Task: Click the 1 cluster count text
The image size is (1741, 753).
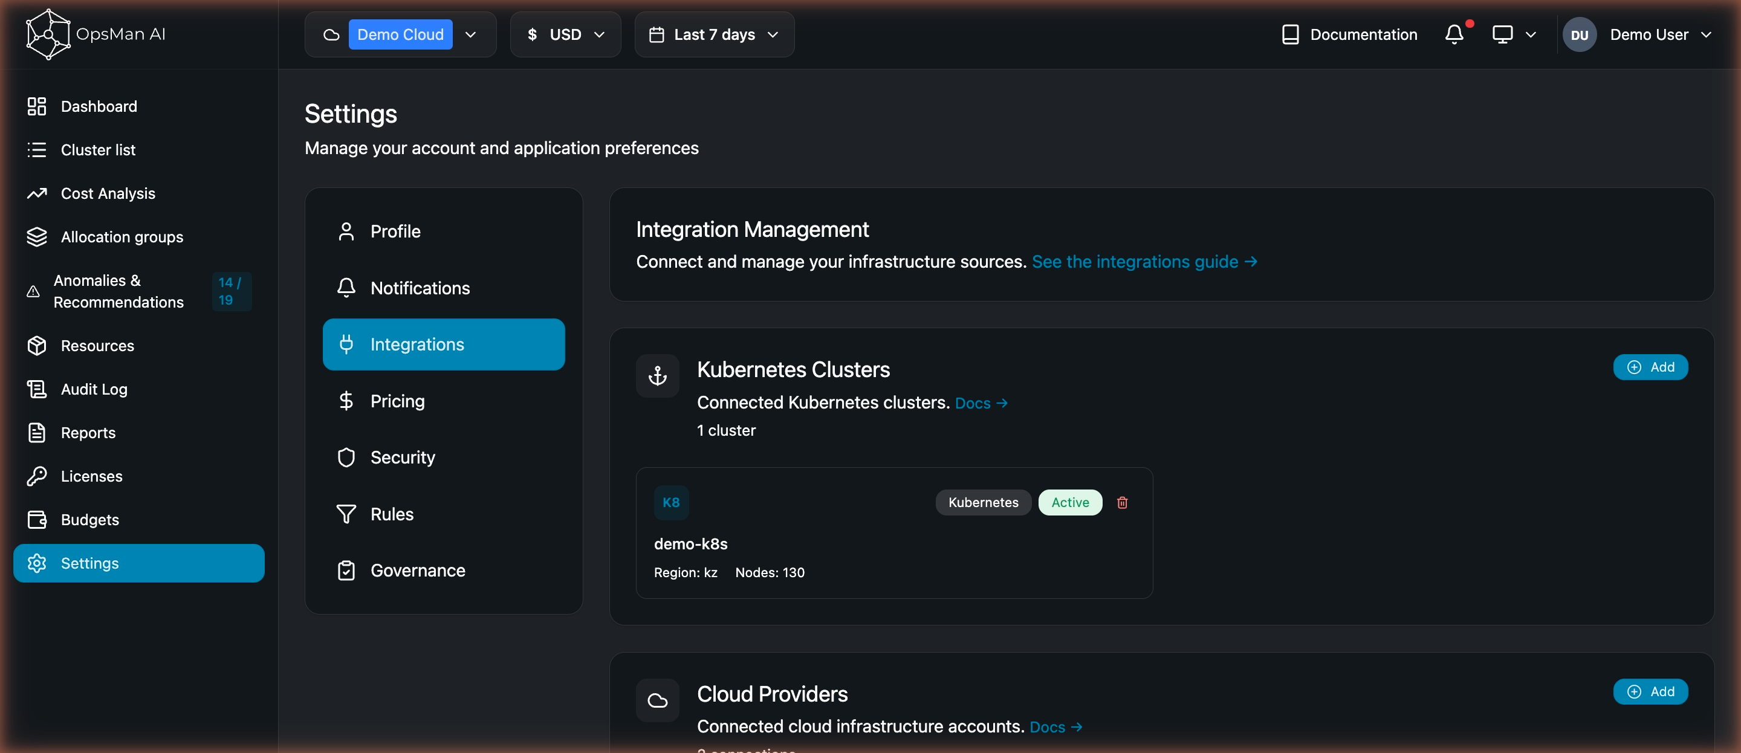Action: pos(726,430)
